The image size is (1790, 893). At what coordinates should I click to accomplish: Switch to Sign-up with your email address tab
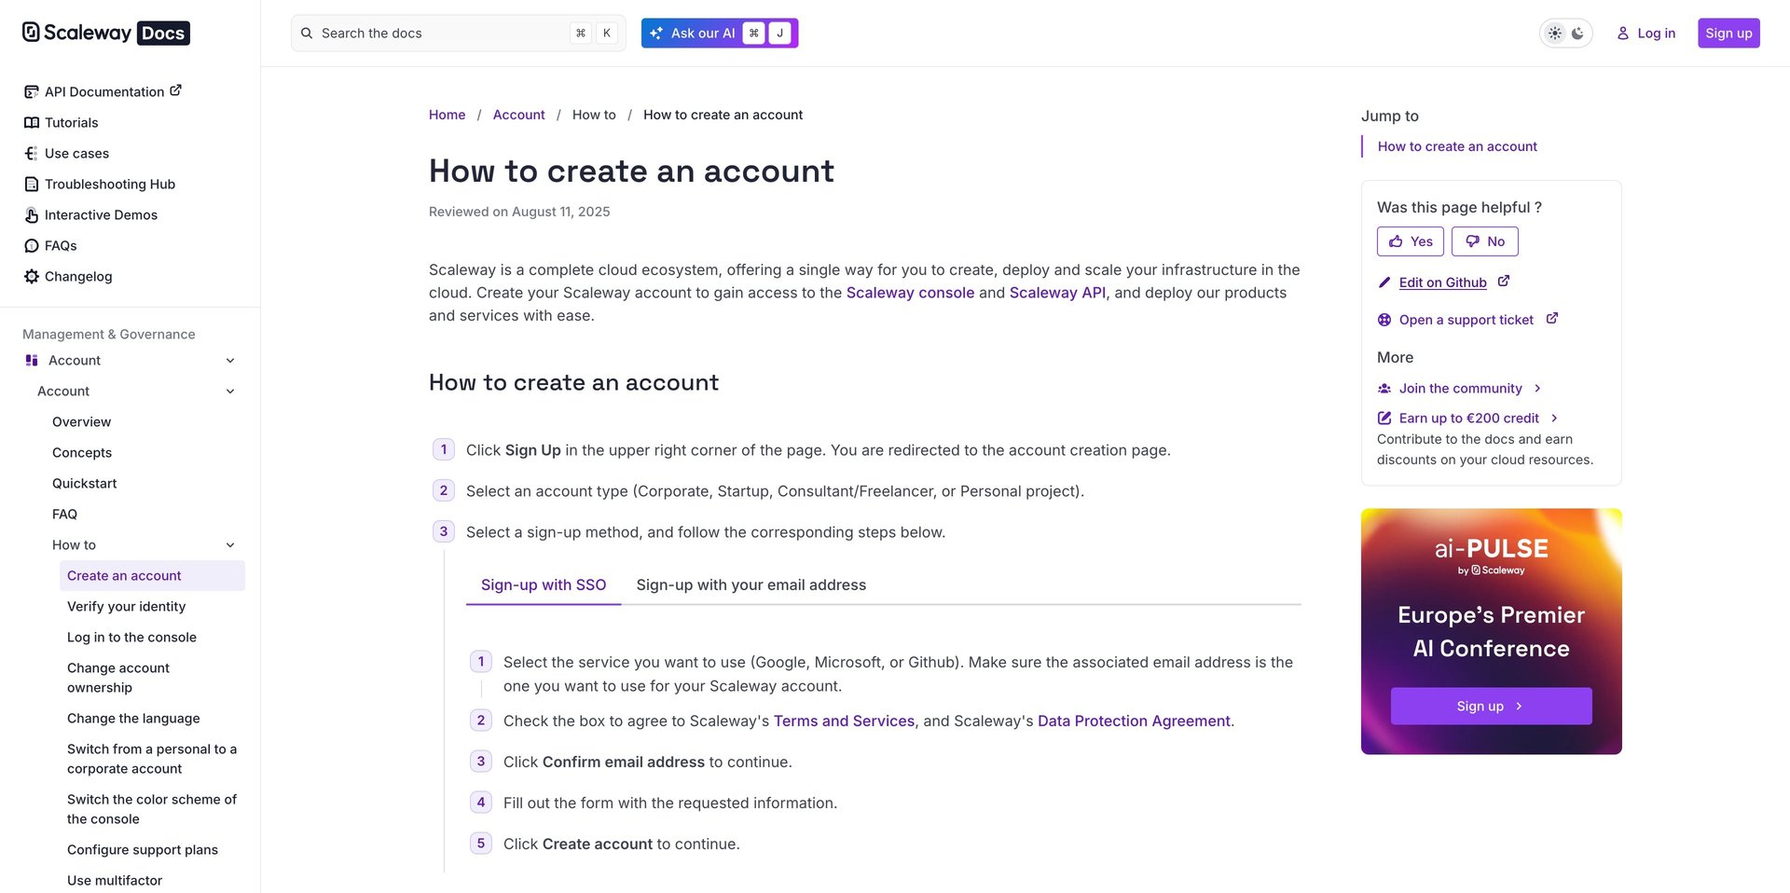point(750,584)
